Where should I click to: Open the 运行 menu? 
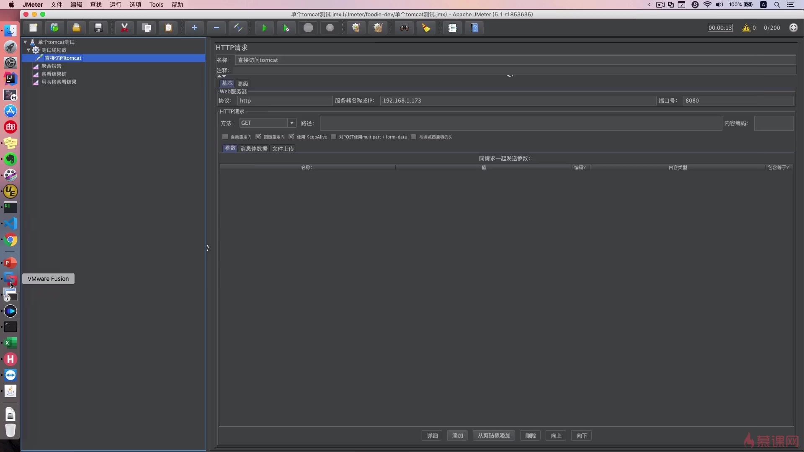(116, 5)
